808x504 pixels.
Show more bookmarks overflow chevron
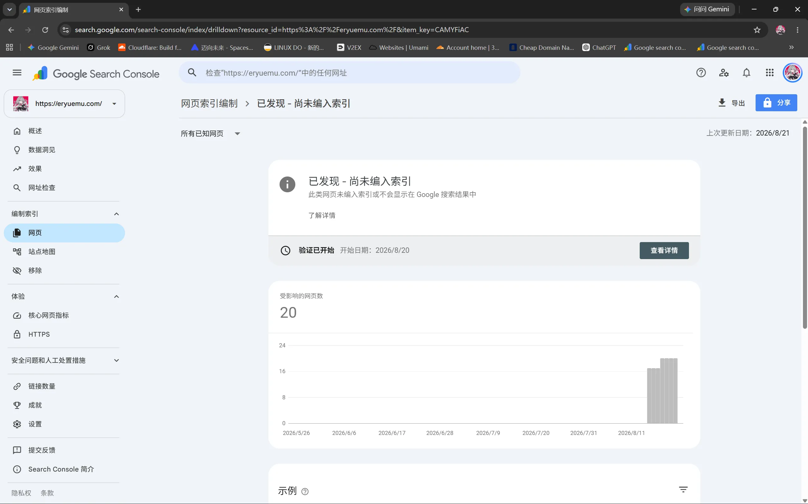791,47
